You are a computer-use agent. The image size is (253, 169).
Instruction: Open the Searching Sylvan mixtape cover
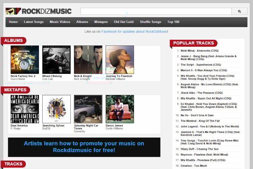click(56, 109)
